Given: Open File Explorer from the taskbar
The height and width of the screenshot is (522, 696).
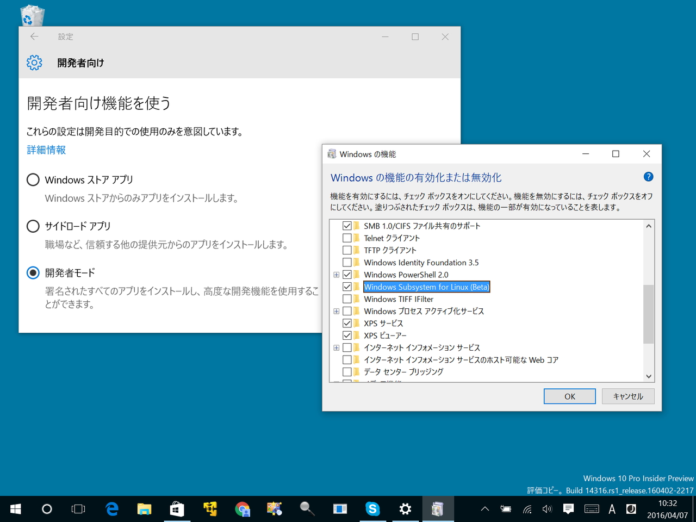Looking at the screenshot, I should tap(144, 509).
